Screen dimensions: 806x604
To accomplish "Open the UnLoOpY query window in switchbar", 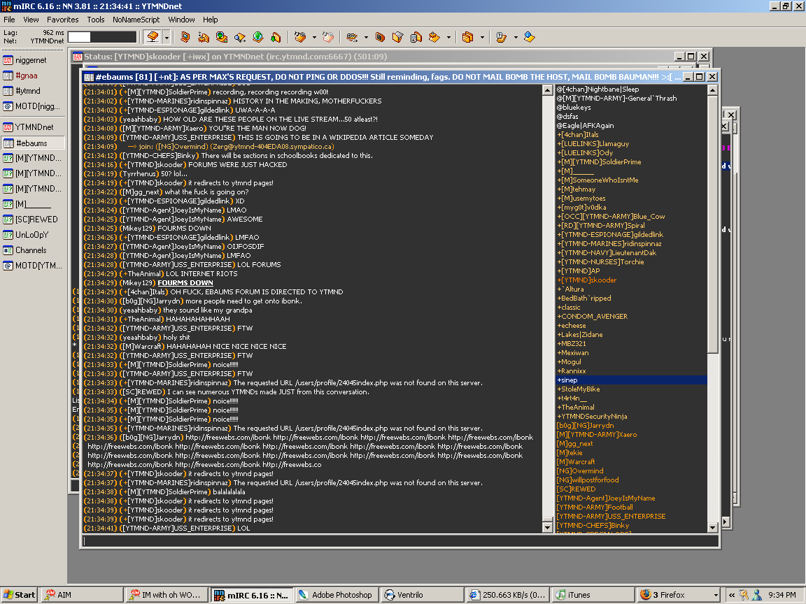I will pyautogui.click(x=31, y=235).
